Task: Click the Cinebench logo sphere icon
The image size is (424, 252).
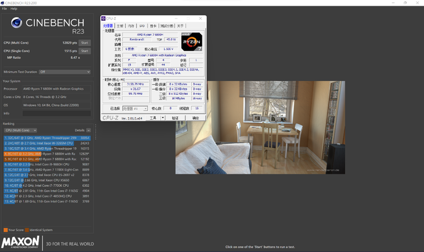Action: pyautogui.click(x=16, y=23)
